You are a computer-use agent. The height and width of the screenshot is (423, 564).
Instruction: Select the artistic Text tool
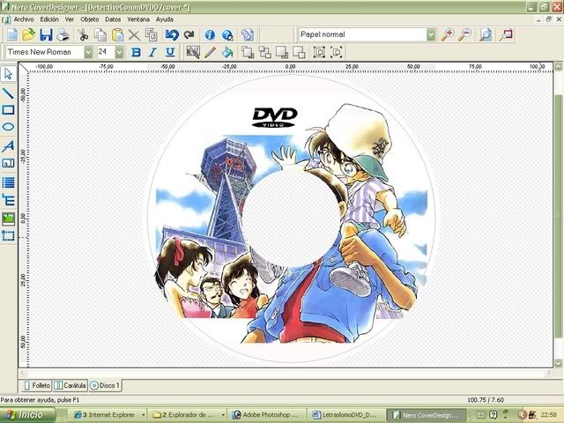(9, 145)
